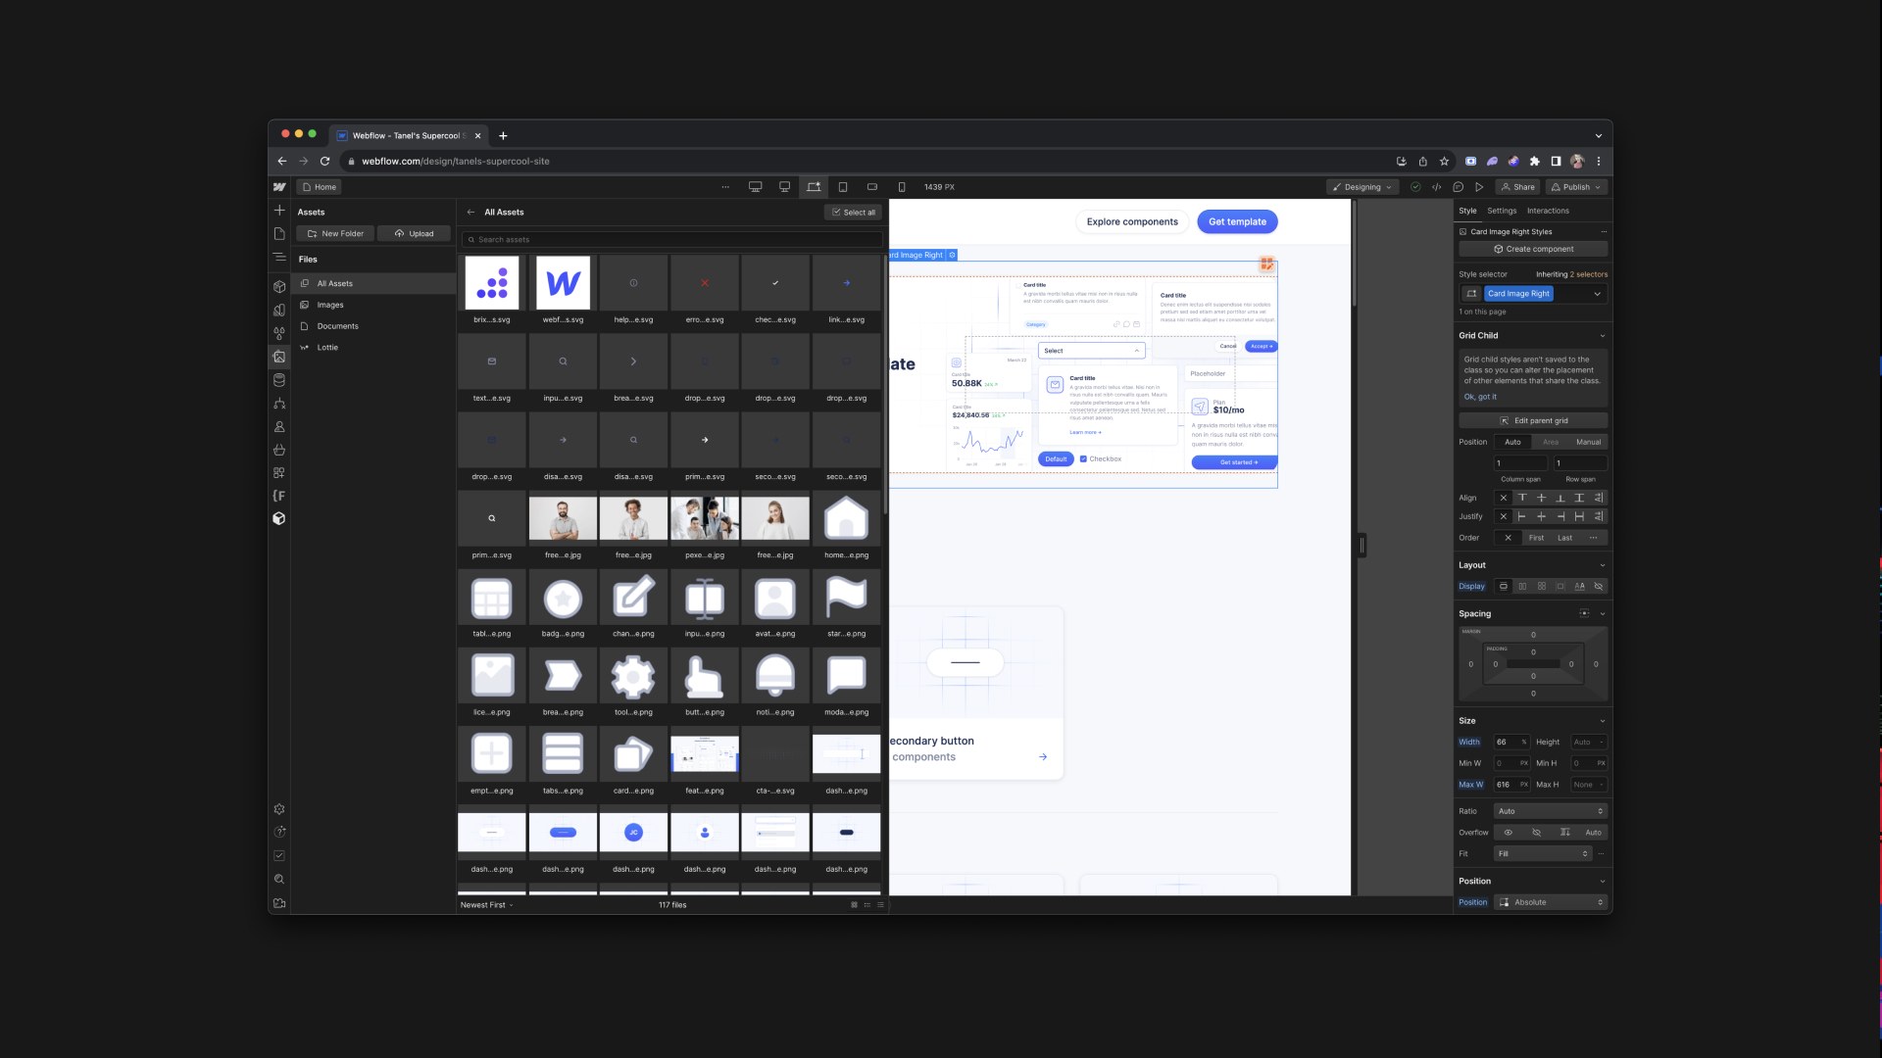
Task: Open the Add Elements panel
Action: [279, 210]
